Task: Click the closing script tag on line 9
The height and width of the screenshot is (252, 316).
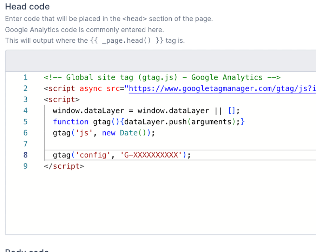Action: coord(64,166)
